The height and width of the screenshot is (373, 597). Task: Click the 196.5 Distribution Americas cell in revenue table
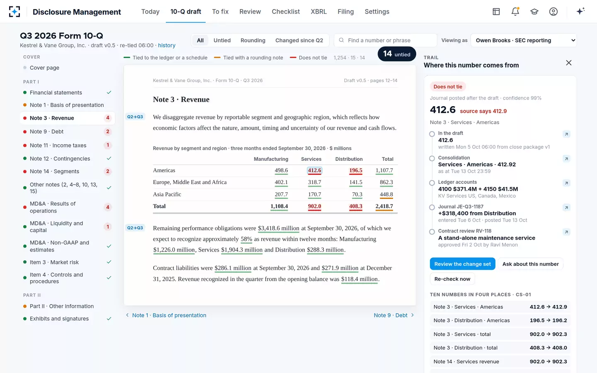[356, 170]
